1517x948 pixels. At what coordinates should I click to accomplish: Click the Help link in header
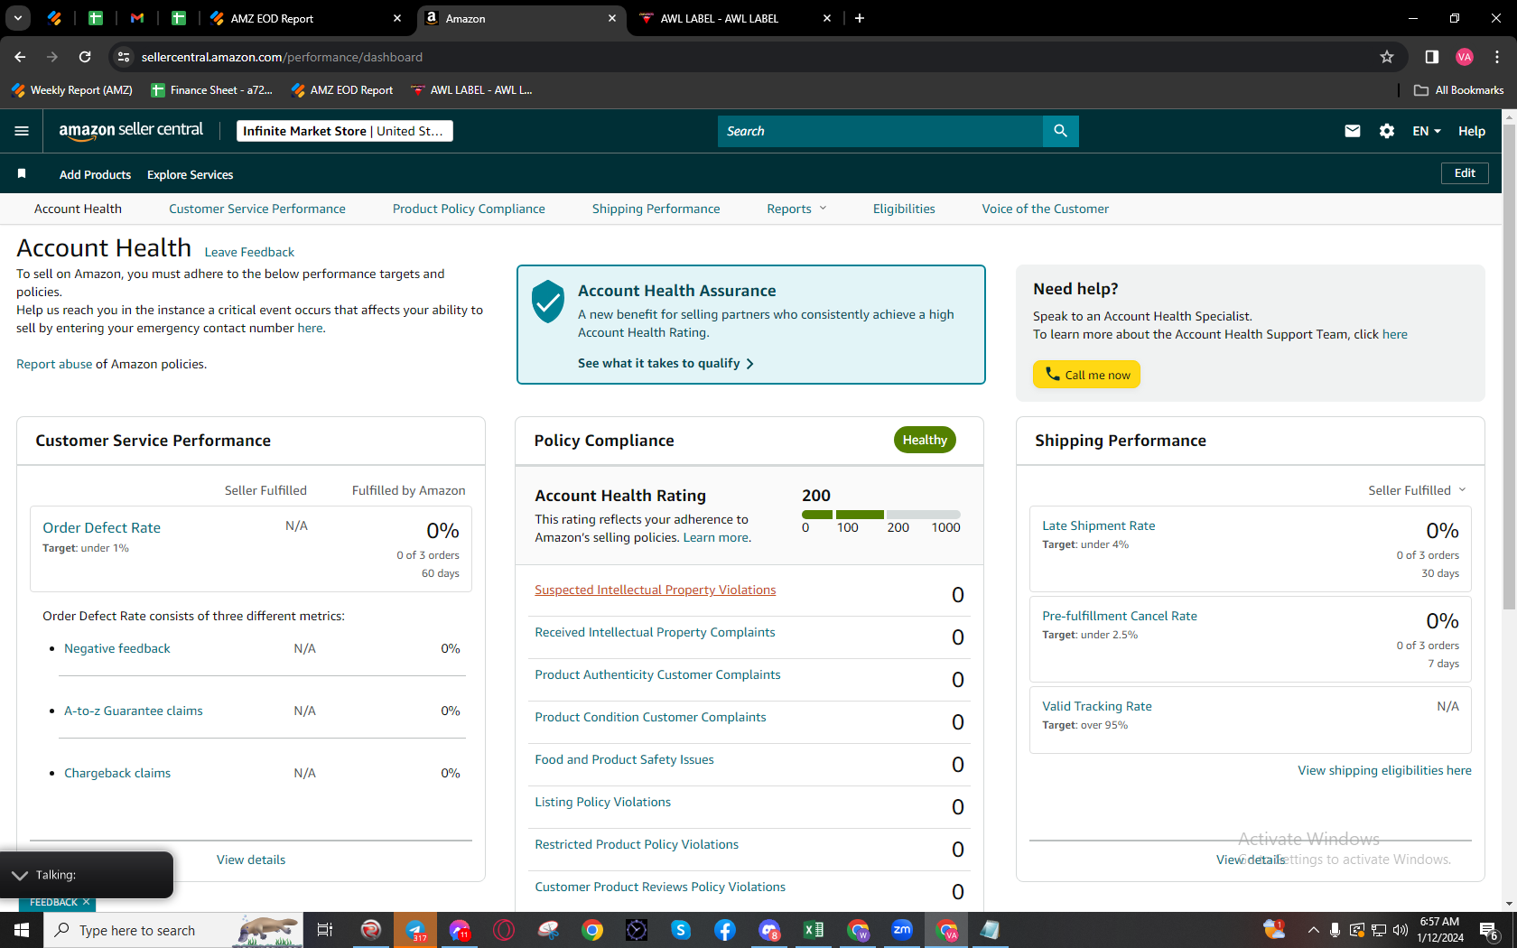pyautogui.click(x=1471, y=131)
